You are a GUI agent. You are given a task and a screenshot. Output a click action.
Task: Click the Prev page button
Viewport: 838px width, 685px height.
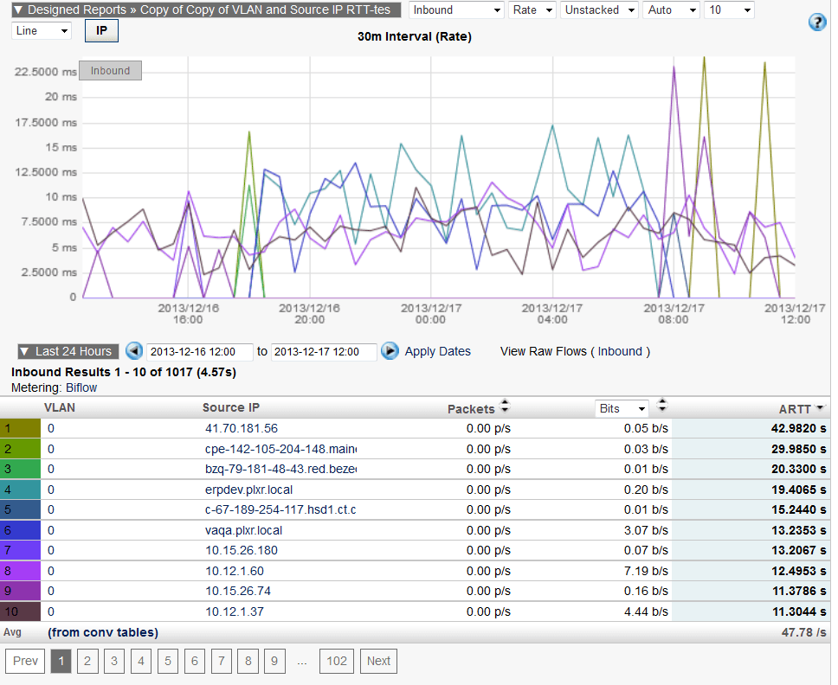coord(25,661)
